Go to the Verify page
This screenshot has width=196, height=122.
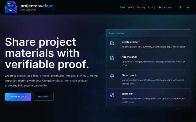pos(131,7)
